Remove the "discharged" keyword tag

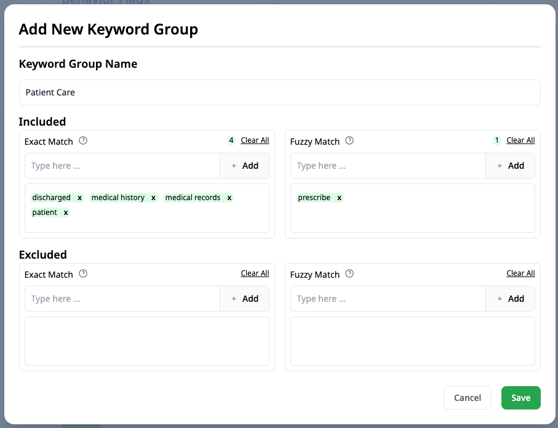pyautogui.click(x=79, y=198)
